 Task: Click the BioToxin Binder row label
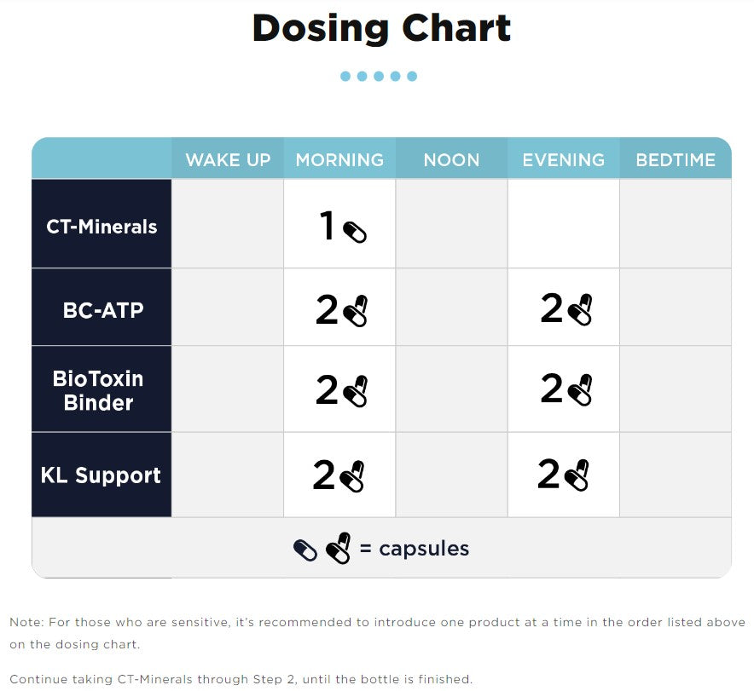point(98,390)
